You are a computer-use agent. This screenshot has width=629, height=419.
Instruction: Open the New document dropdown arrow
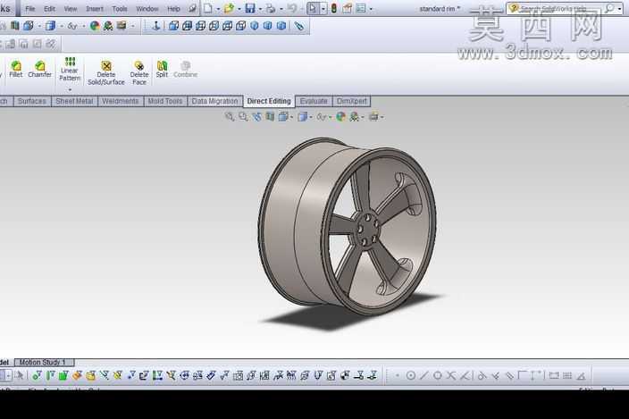click(218, 9)
